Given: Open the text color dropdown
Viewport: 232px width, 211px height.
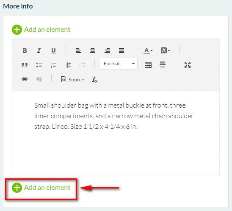Looking at the screenshot, I should coord(148,50).
